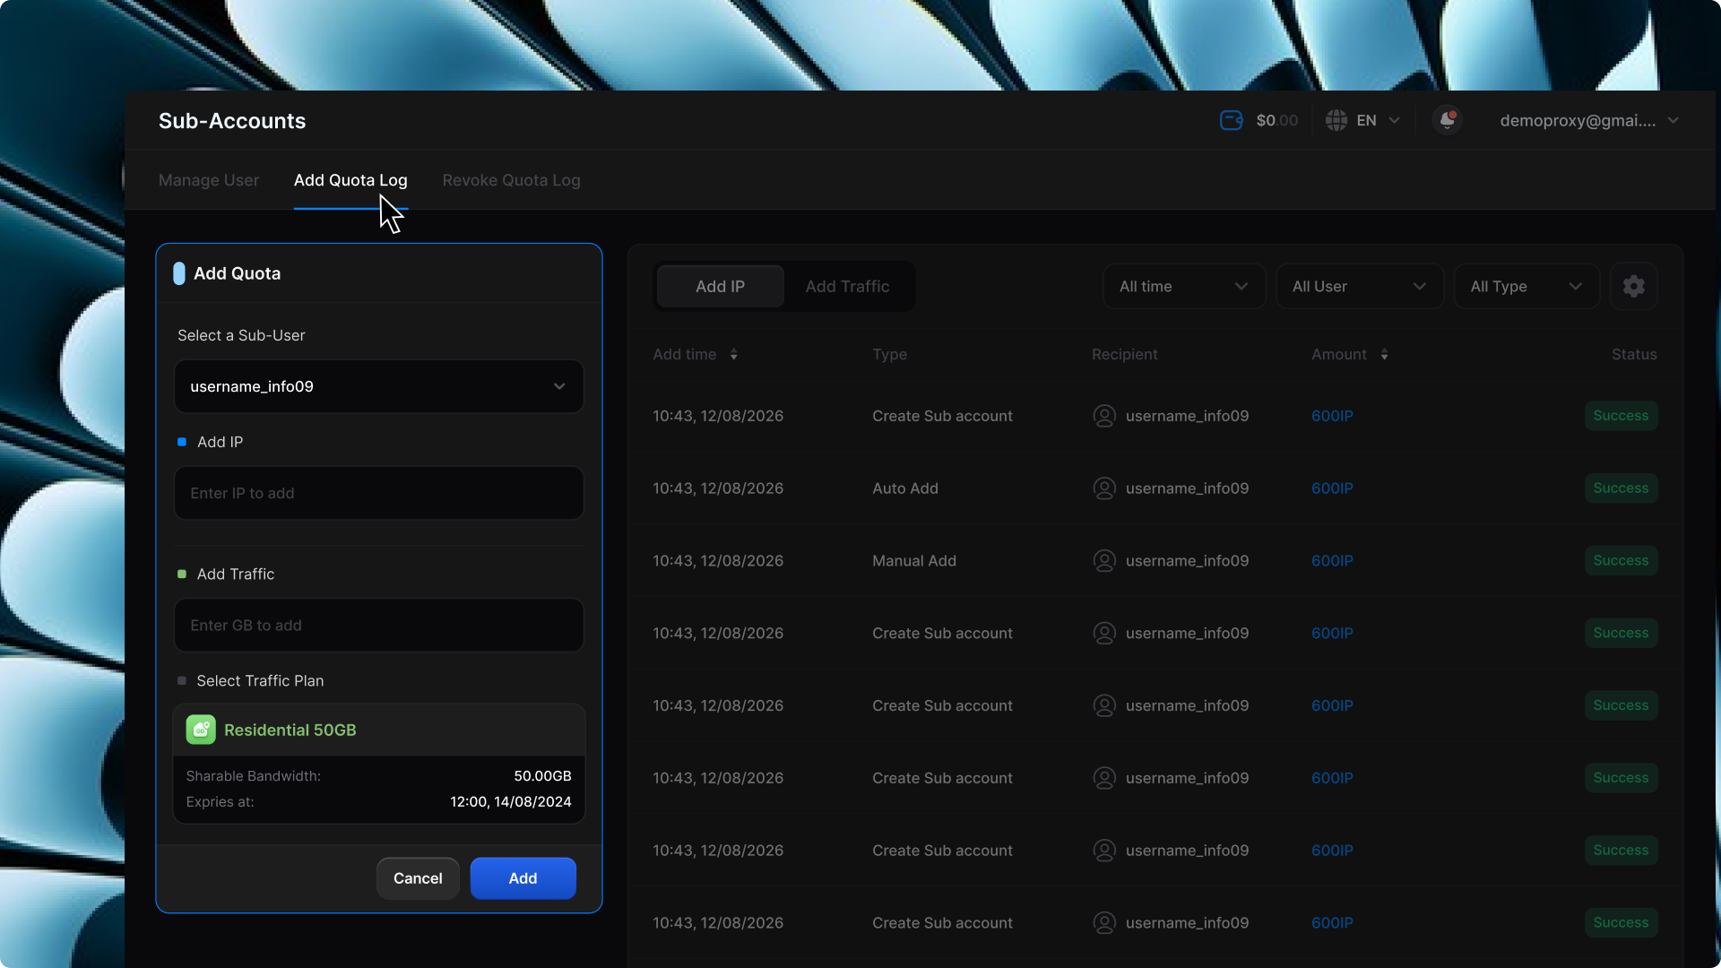Viewport: 1721px width, 968px height.
Task: Open the All User filter dropdown
Action: point(1359,287)
